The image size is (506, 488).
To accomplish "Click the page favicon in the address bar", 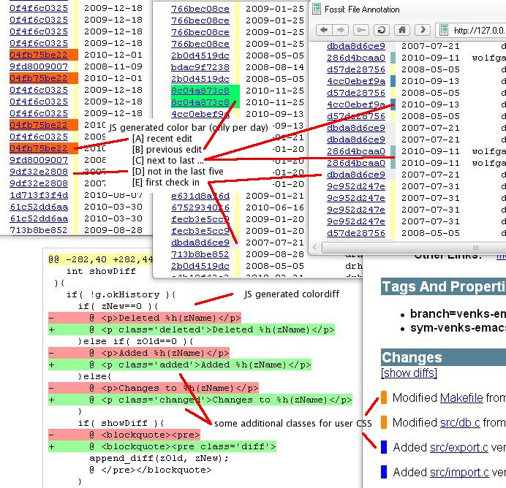I will click(x=444, y=31).
